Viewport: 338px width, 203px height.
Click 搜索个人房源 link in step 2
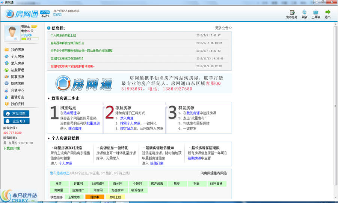pyautogui.click(x=130, y=123)
